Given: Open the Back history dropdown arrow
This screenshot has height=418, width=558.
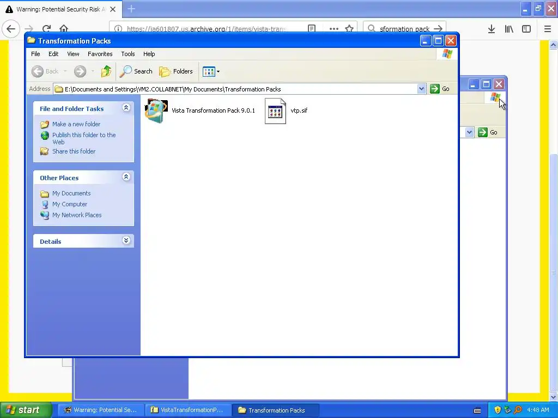Looking at the screenshot, I should tap(65, 71).
